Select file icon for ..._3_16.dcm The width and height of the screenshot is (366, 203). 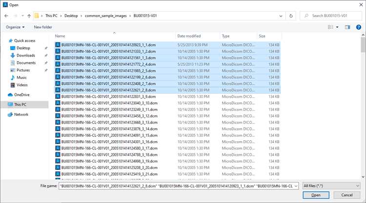click(x=58, y=142)
